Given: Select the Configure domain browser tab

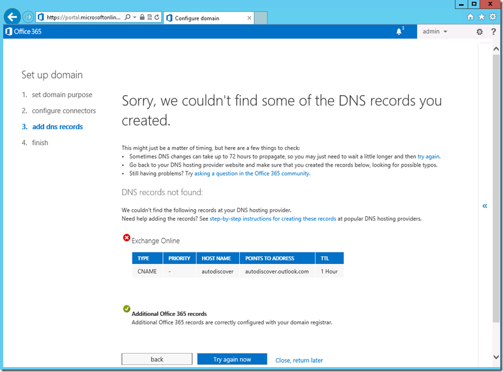Looking at the screenshot, I should (x=209, y=18).
